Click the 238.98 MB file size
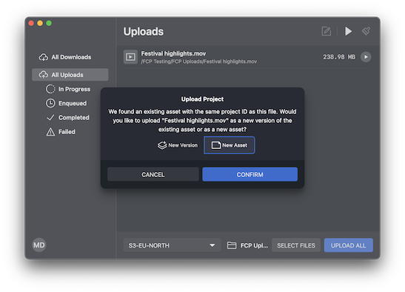The width and height of the screenshot is (405, 292). point(339,57)
